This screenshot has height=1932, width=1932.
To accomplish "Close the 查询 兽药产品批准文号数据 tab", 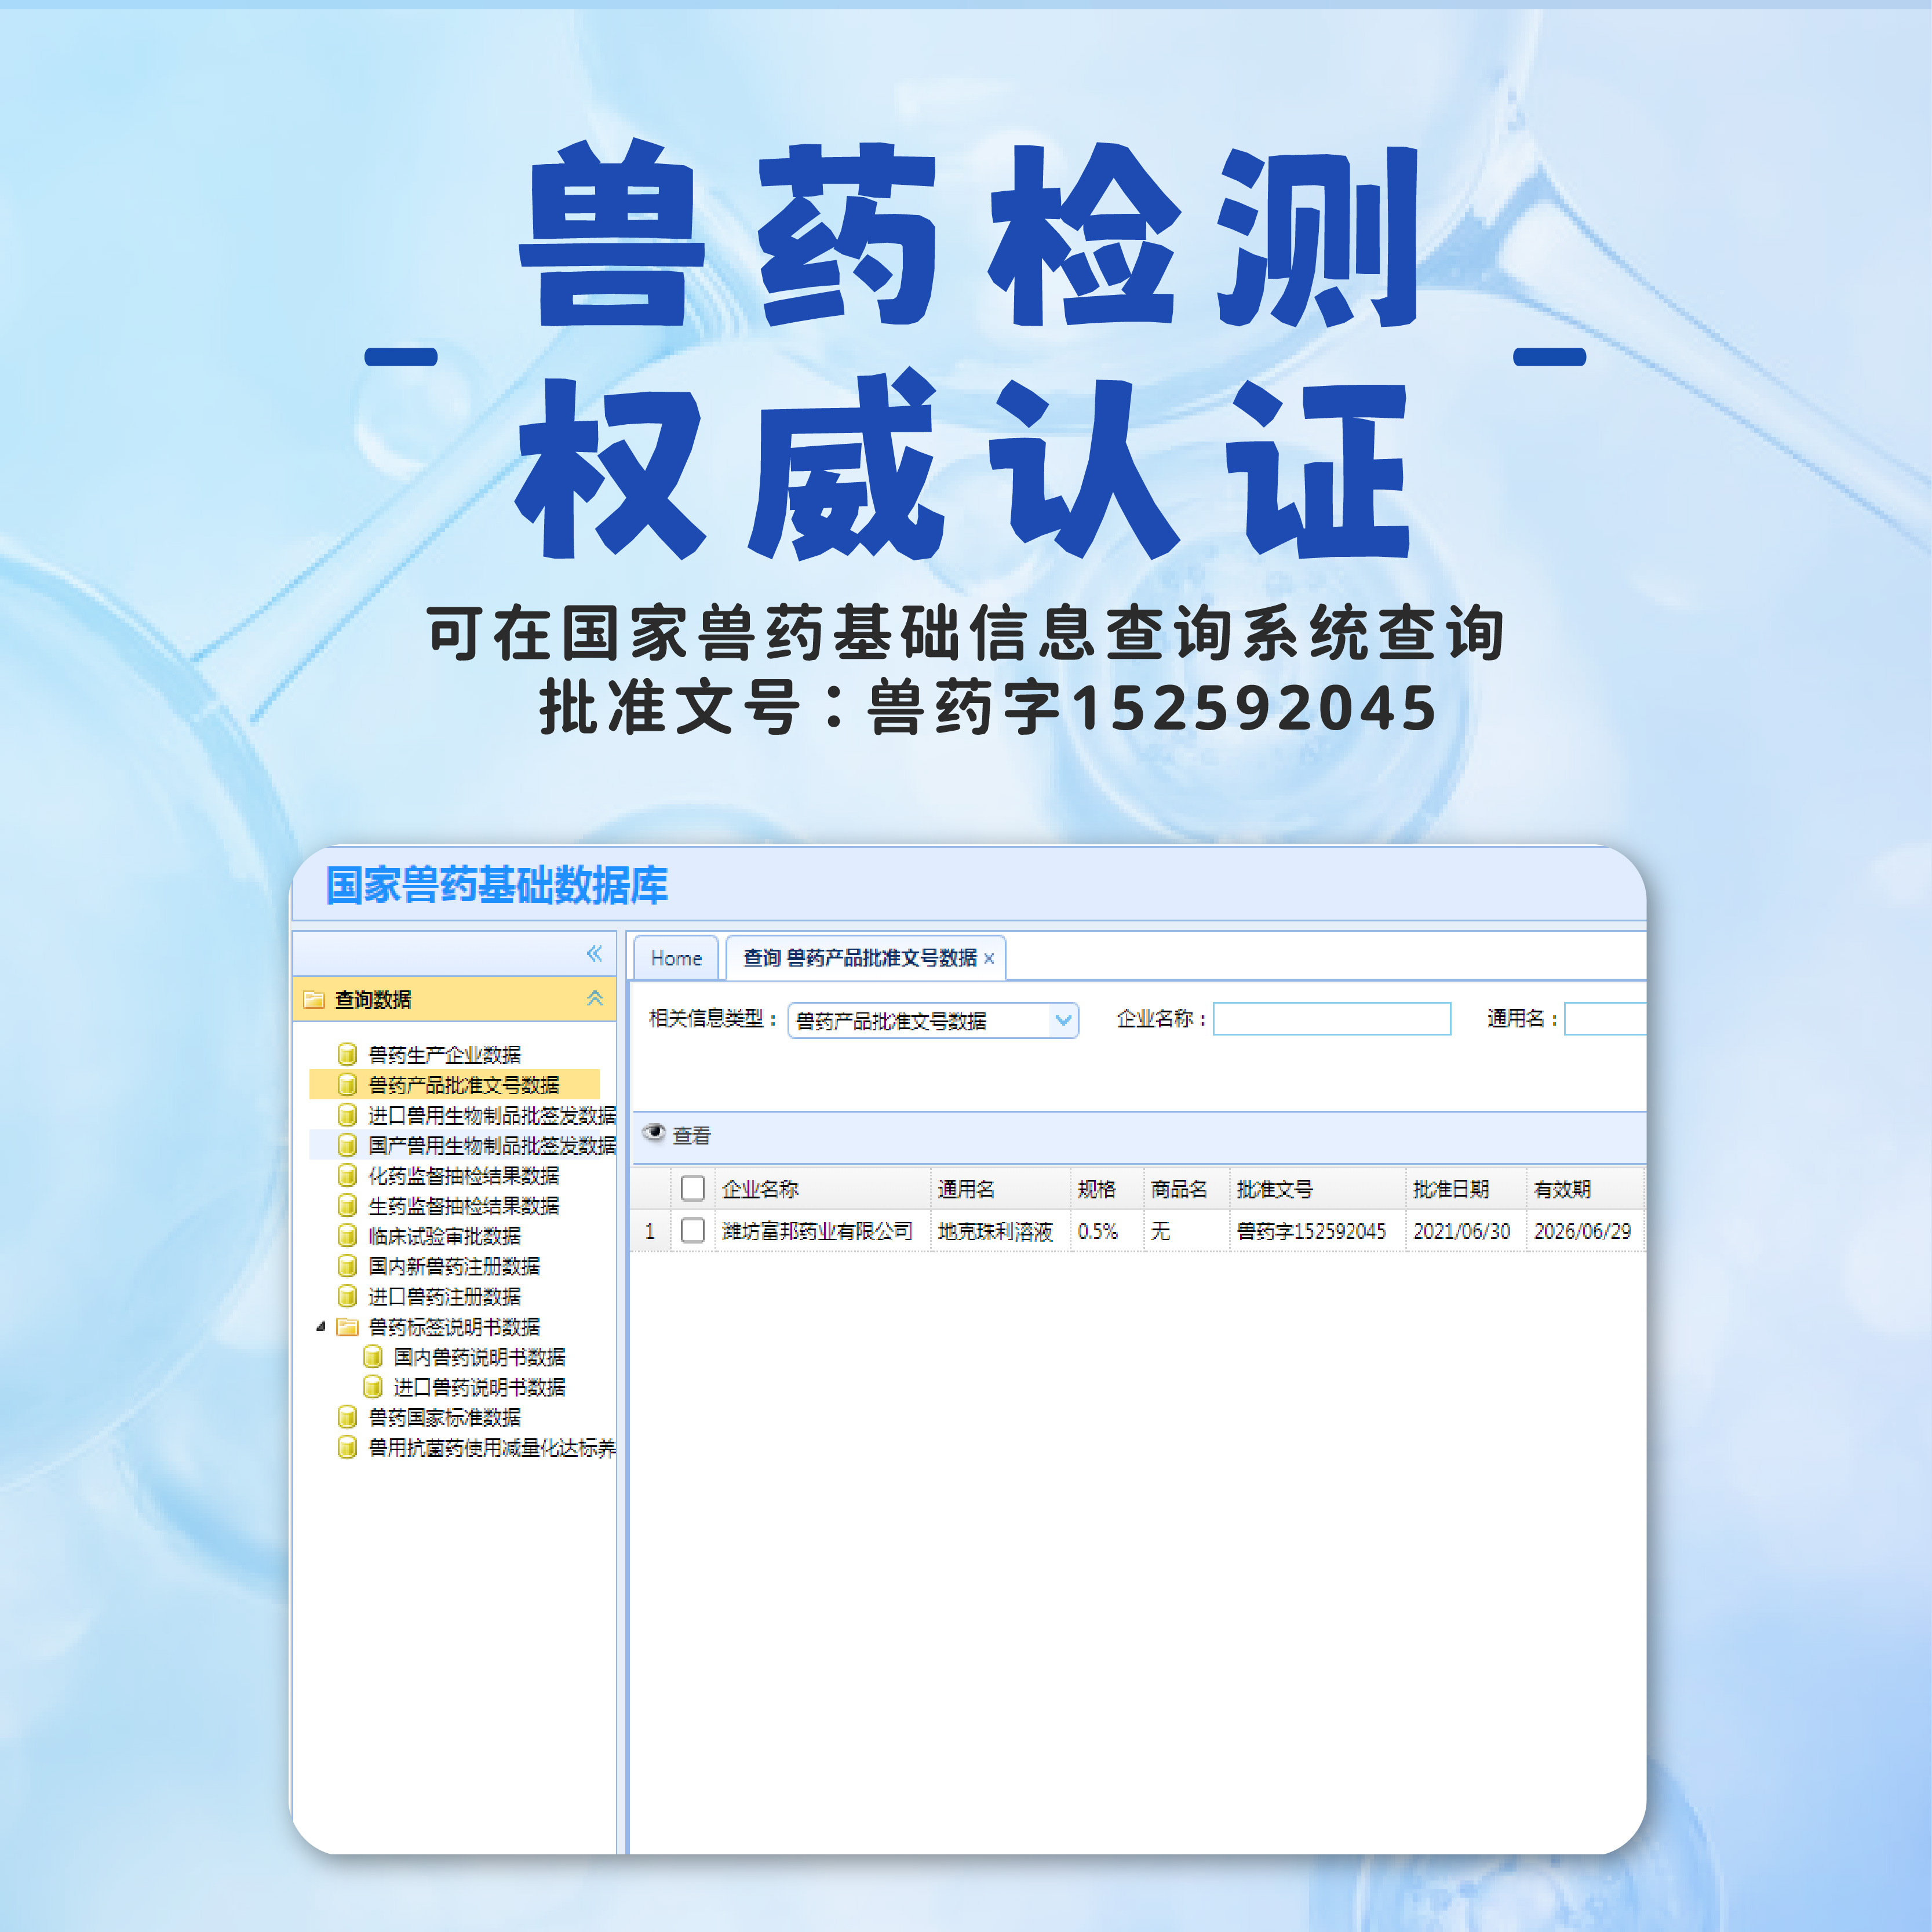I will [x=989, y=958].
